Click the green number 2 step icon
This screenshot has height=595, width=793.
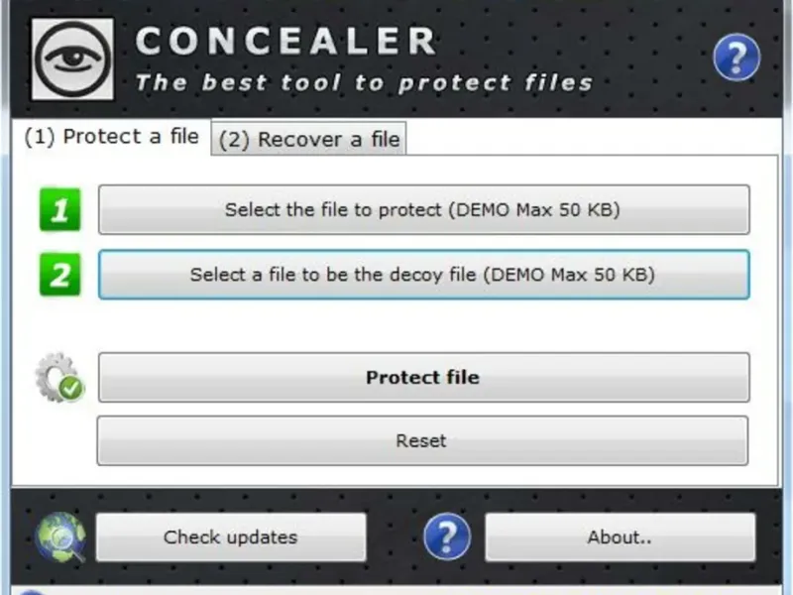59,275
